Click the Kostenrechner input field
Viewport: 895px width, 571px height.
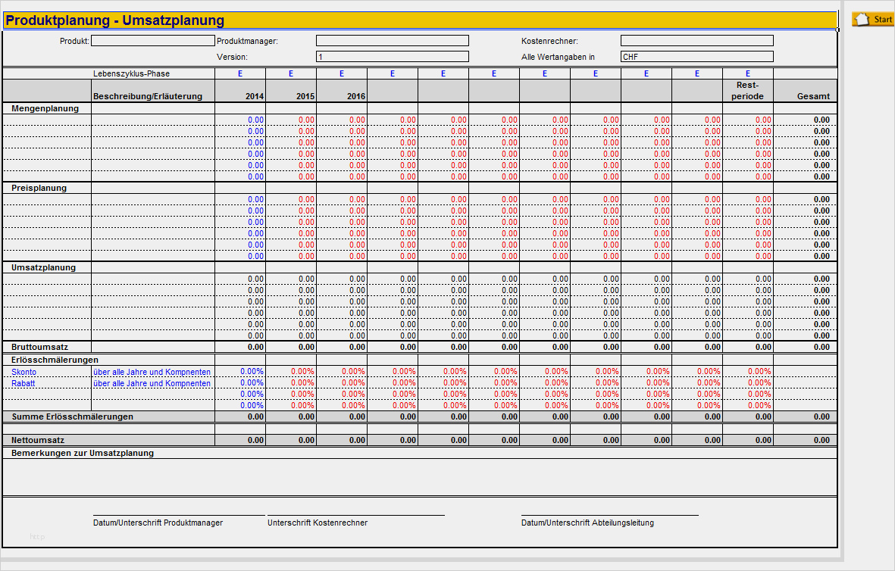click(696, 40)
